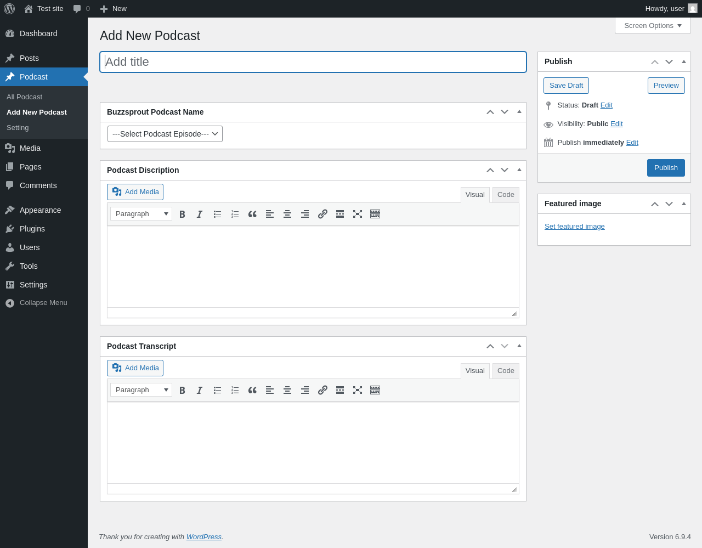Click blockquote icon in Podcast Transcript toolbar

click(252, 390)
